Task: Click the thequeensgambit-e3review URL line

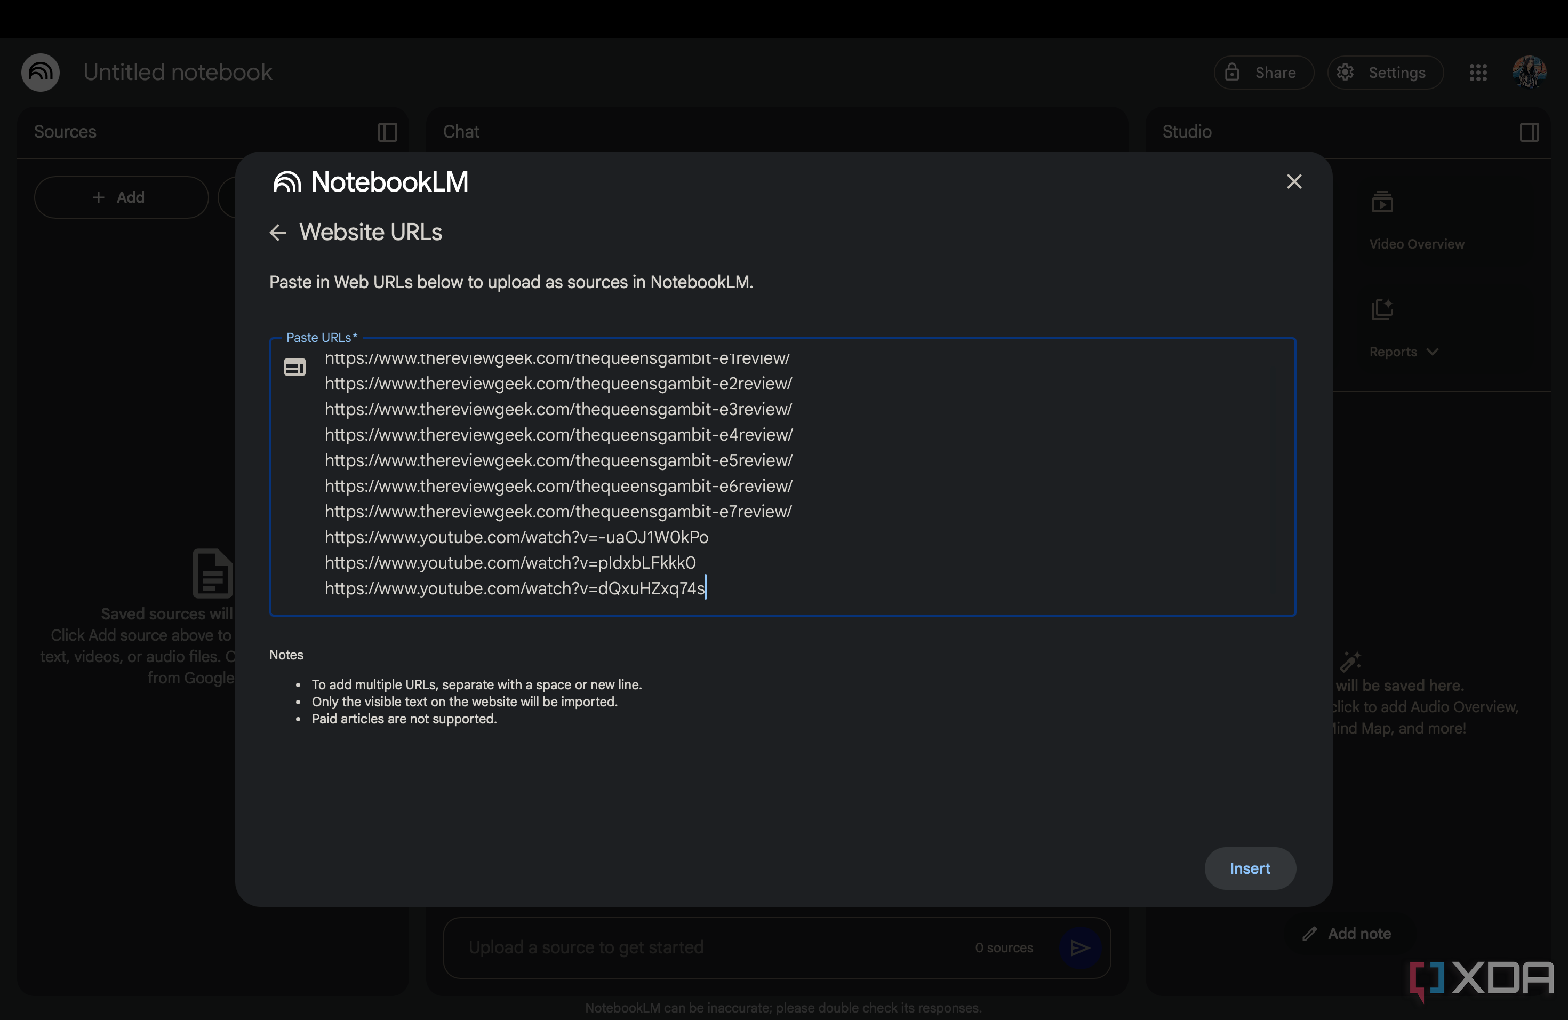Action: point(558,409)
